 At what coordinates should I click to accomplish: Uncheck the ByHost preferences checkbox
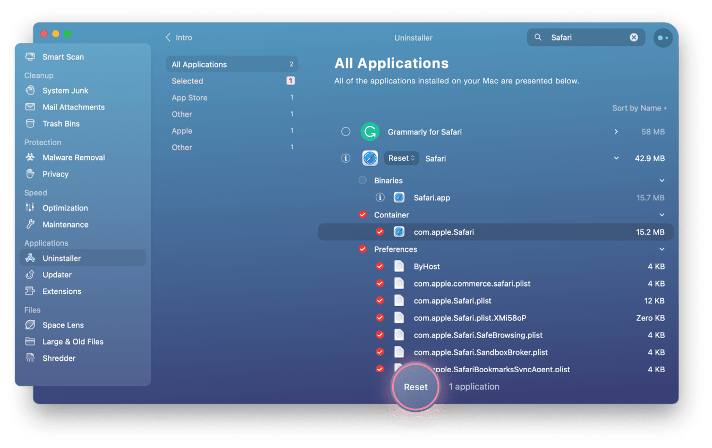[380, 266]
